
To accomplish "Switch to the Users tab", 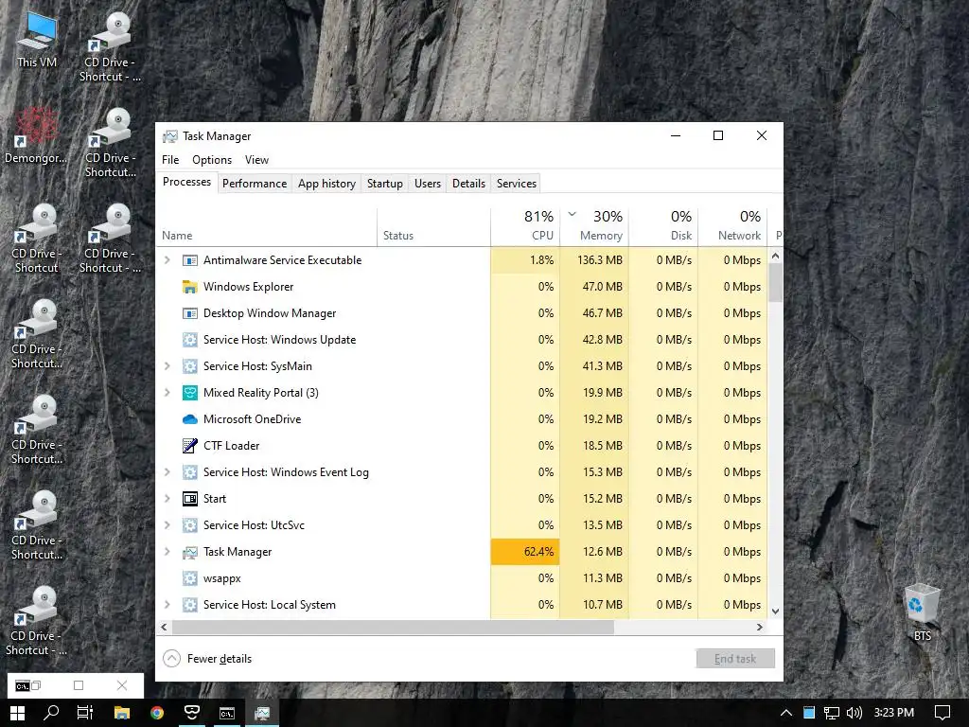I will [x=428, y=184].
